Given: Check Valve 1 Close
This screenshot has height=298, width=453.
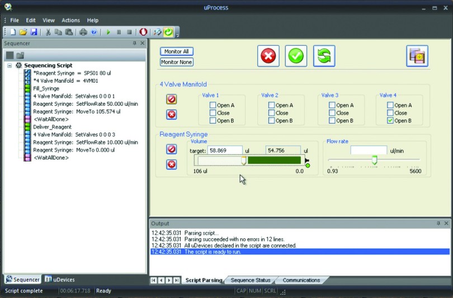Looking at the screenshot, I should [213, 112].
